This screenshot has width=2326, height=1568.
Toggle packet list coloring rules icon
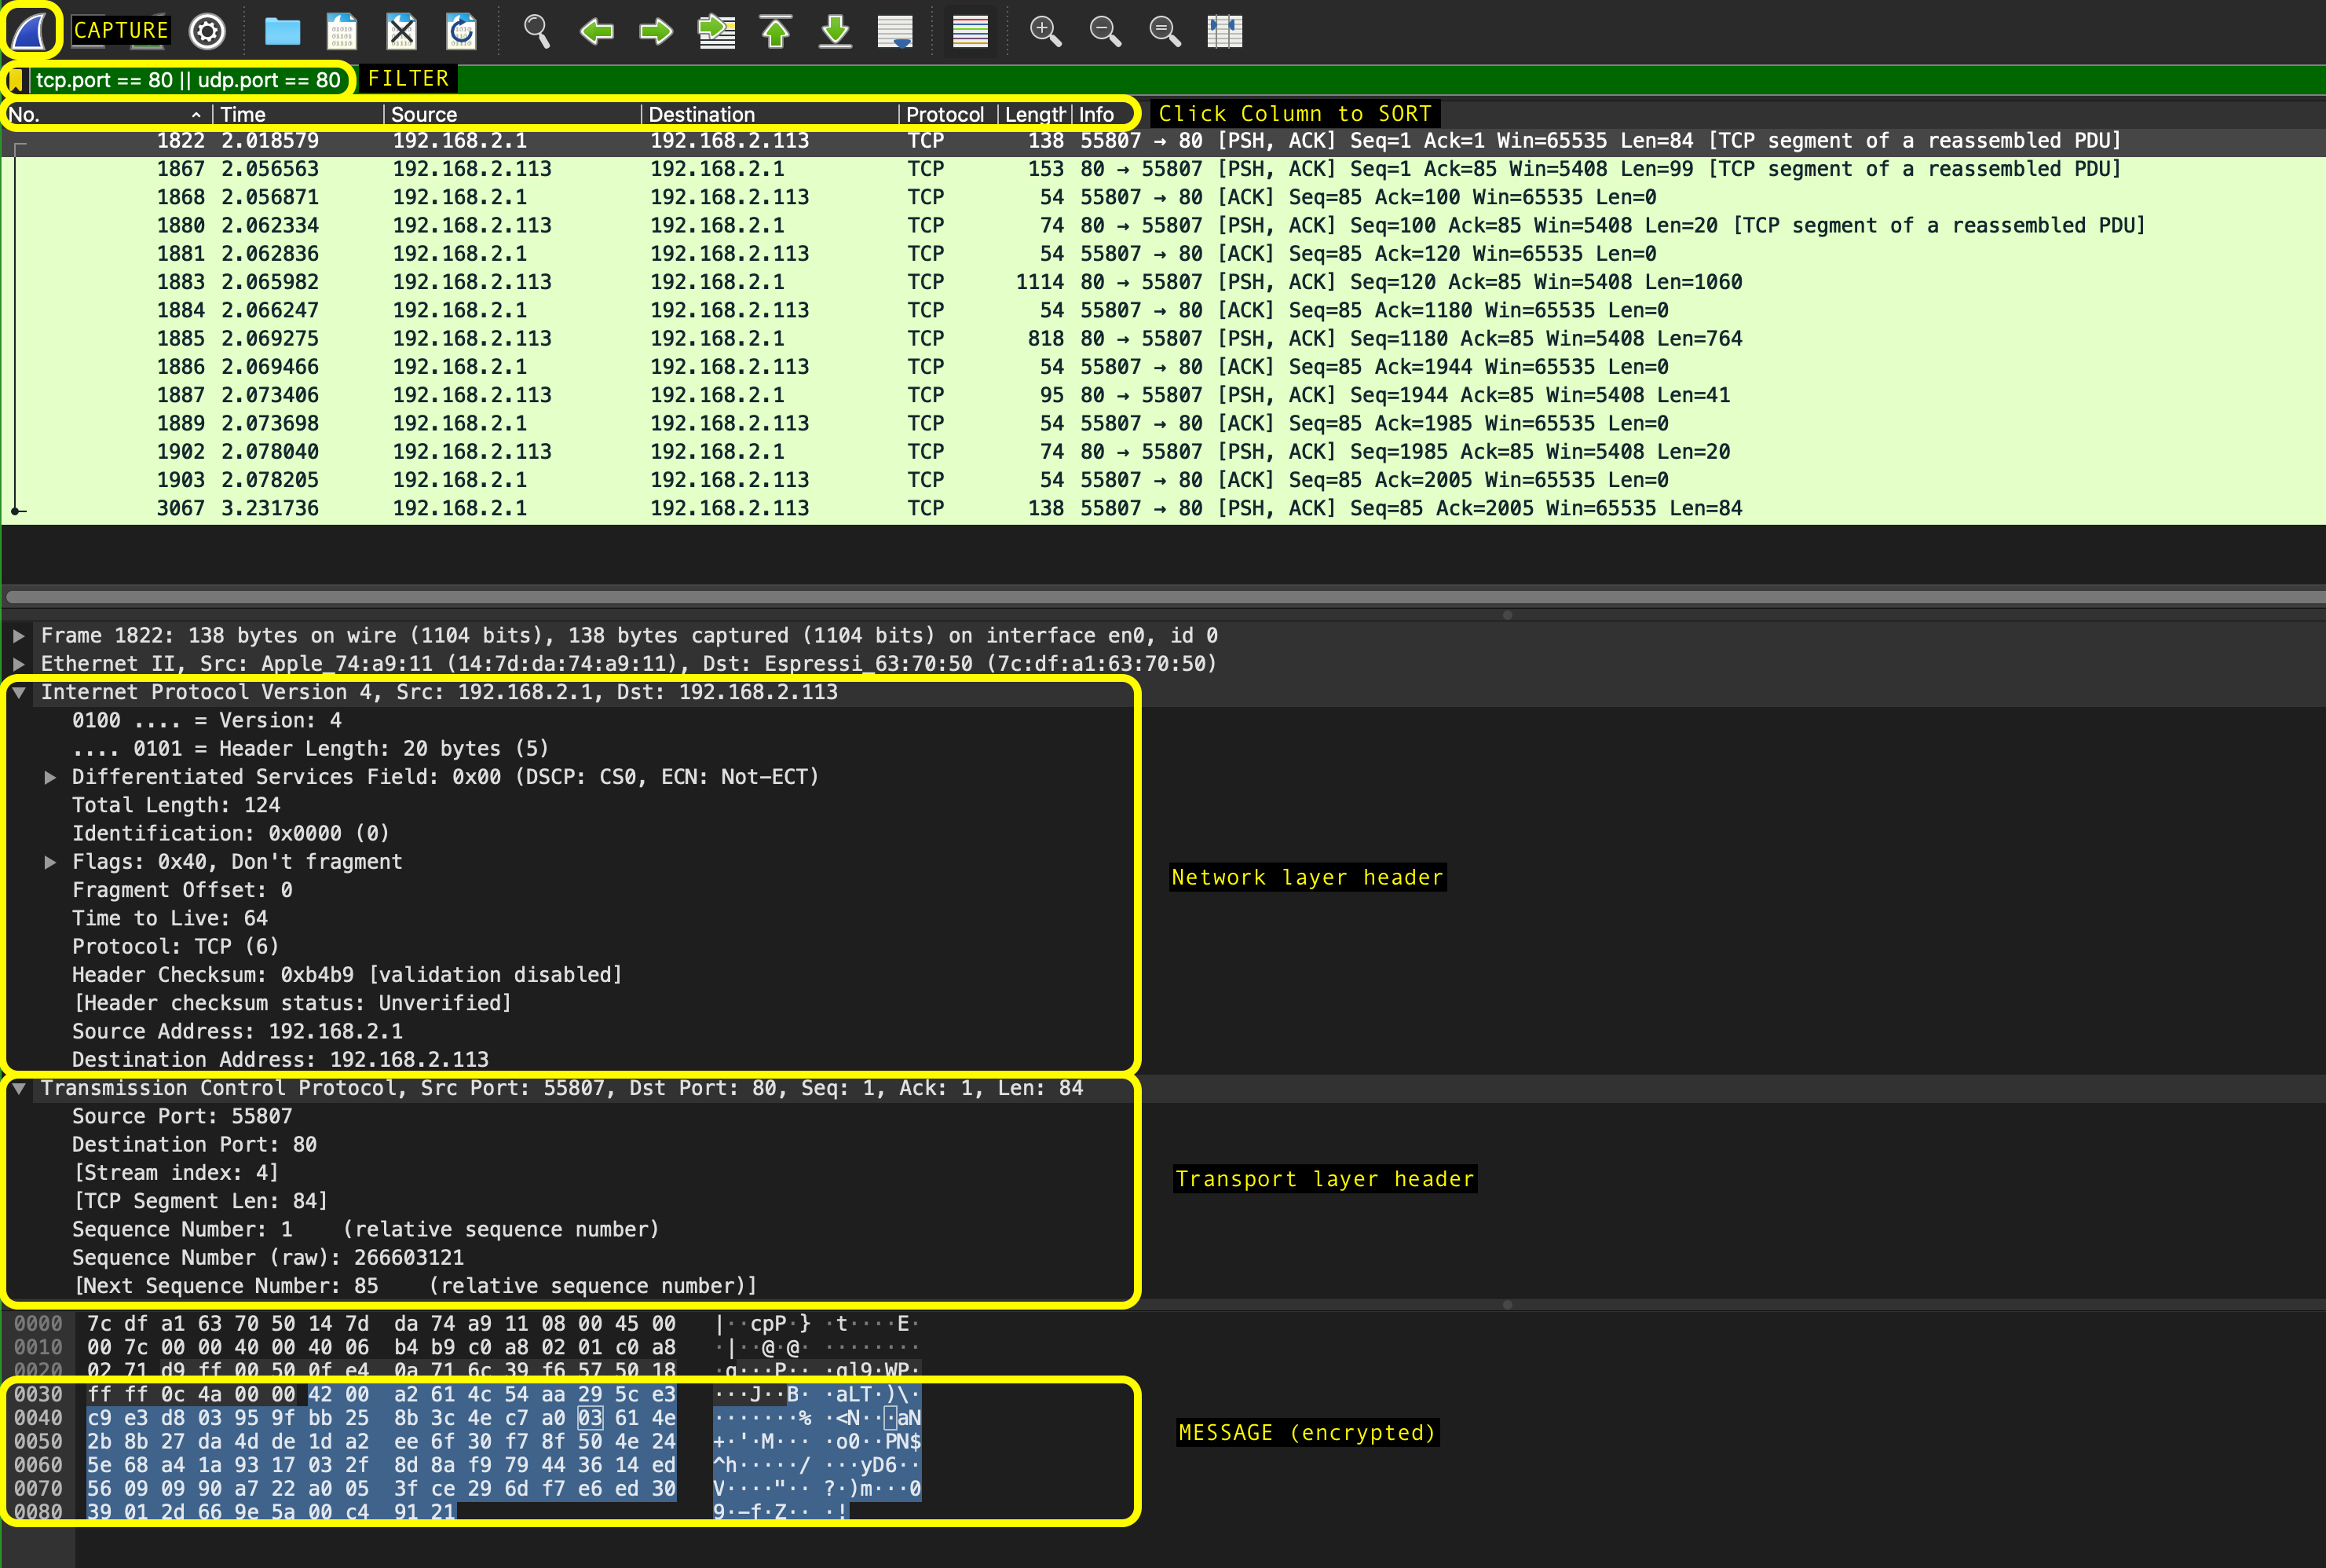[x=970, y=31]
